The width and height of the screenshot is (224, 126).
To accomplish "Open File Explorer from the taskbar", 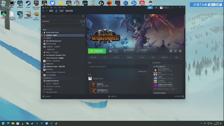I will [x=13, y=123].
